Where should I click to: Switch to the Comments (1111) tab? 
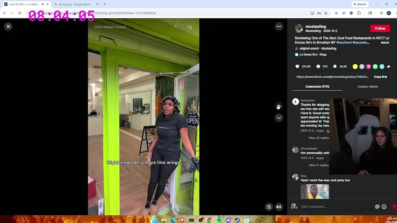pos(317,87)
